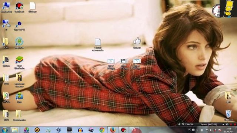The width and height of the screenshot is (237, 133).
Task: Click the CPU meter dial gadget
Action: 216,11
